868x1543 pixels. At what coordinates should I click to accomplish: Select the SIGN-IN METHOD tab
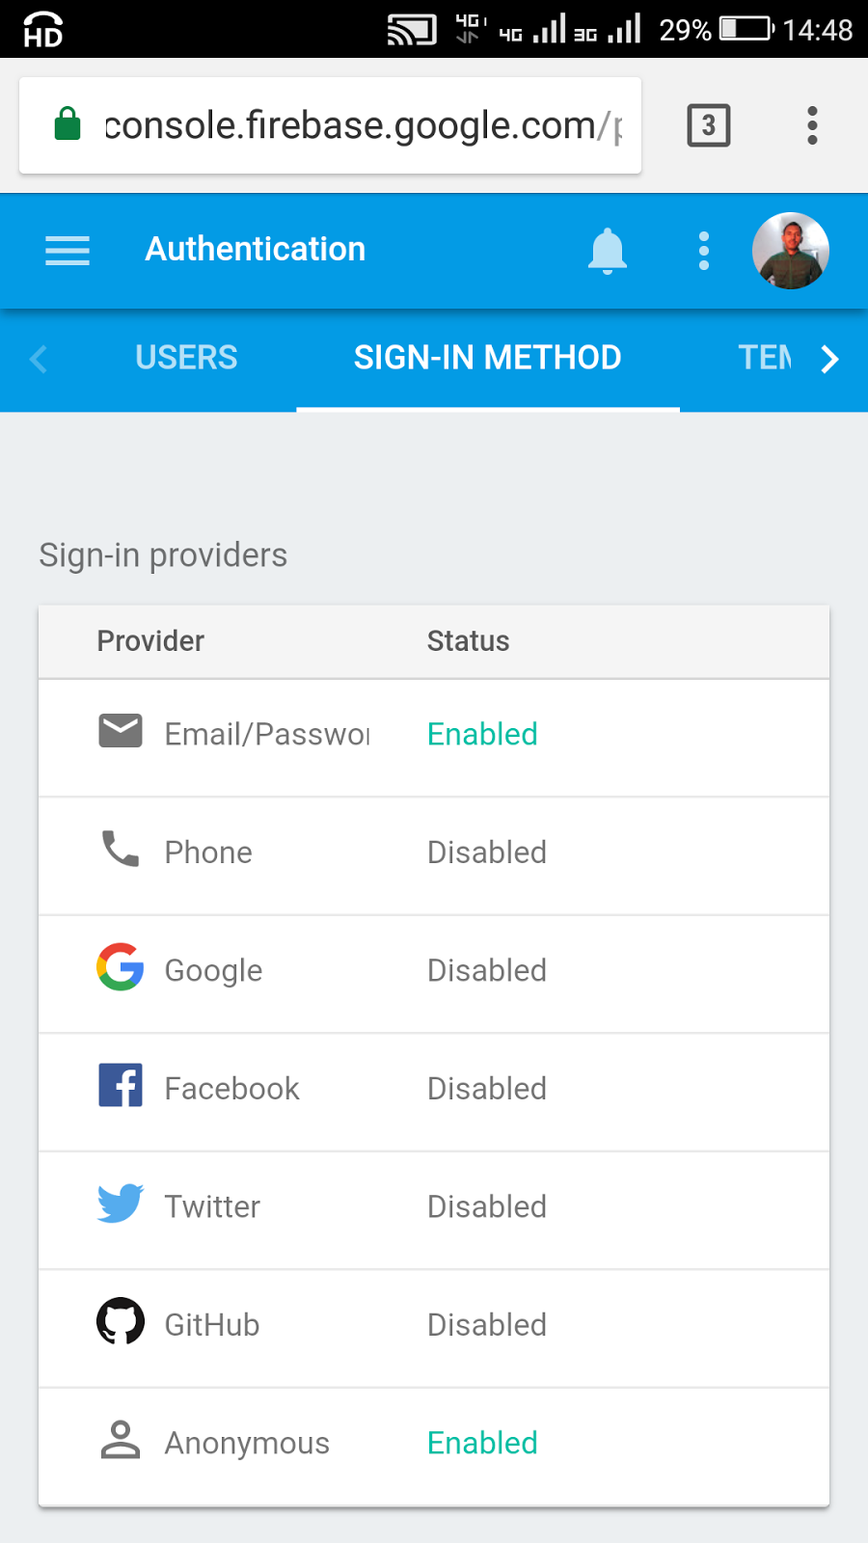488,358
